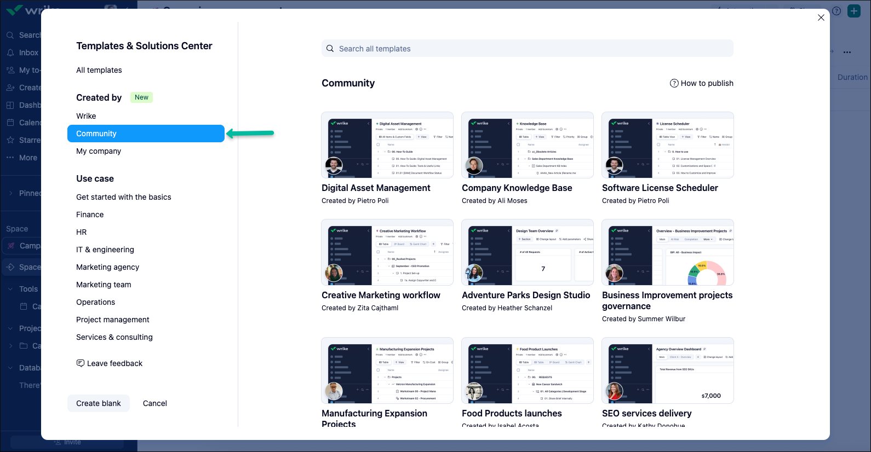Select All templates in the left menu
This screenshot has height=452, width=871.
99,70
